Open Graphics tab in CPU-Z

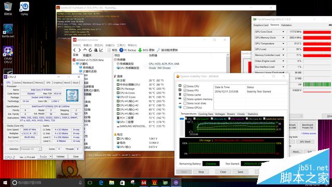click(58, 83)
